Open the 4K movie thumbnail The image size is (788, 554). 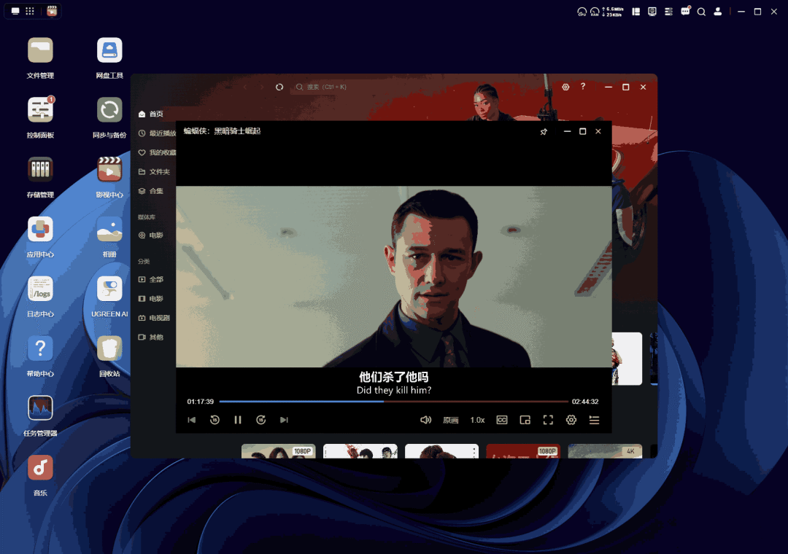(x=605, y=451)
